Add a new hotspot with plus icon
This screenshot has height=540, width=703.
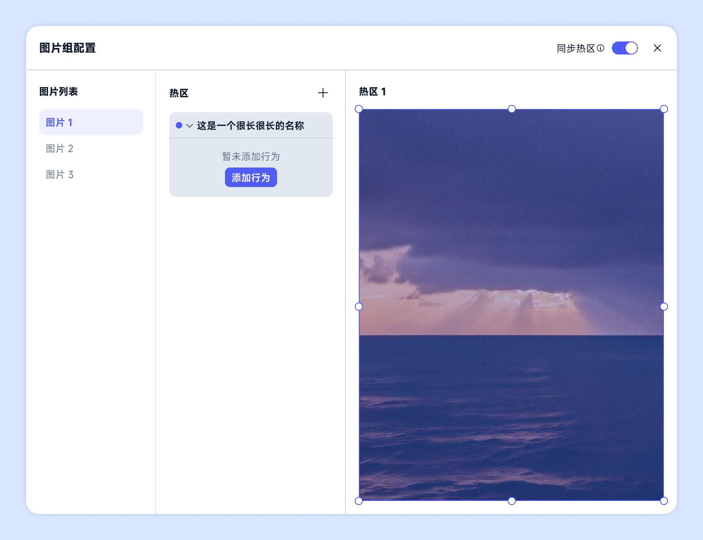click(x=323, y=93)
